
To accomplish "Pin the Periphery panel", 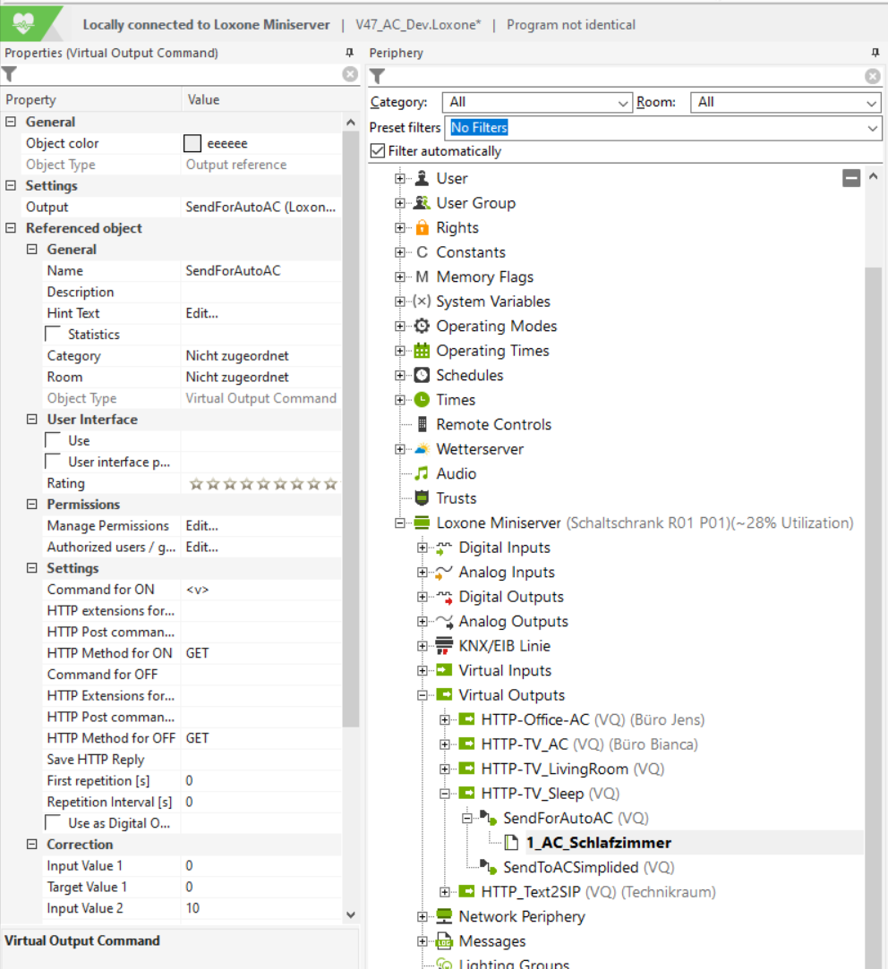I will (875, 53).
